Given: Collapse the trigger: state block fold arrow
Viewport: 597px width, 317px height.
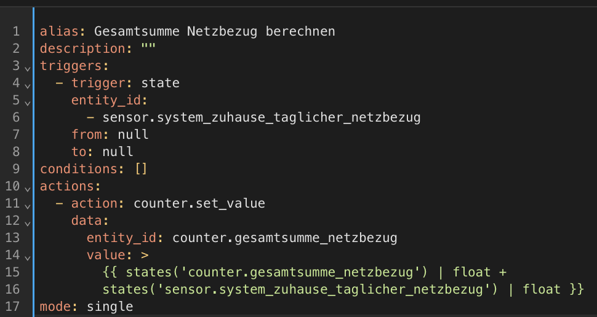Looking at the screenshot, I should pyautogui.click(x=28, y=84).
